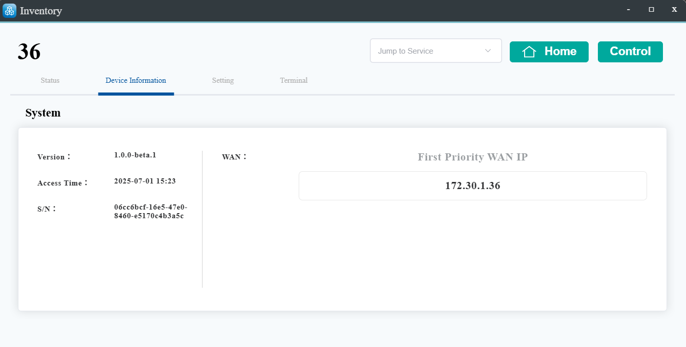Click the house icon on Home button
This screenshot has height=347, width=686.
[529, 52]
